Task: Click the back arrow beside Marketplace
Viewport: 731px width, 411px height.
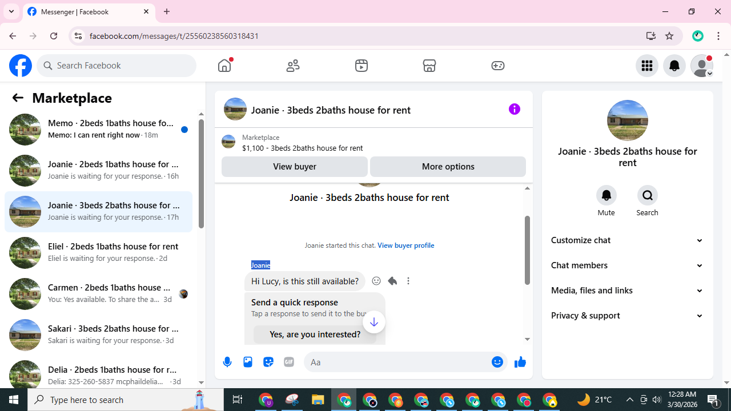Action: [18, 98]
